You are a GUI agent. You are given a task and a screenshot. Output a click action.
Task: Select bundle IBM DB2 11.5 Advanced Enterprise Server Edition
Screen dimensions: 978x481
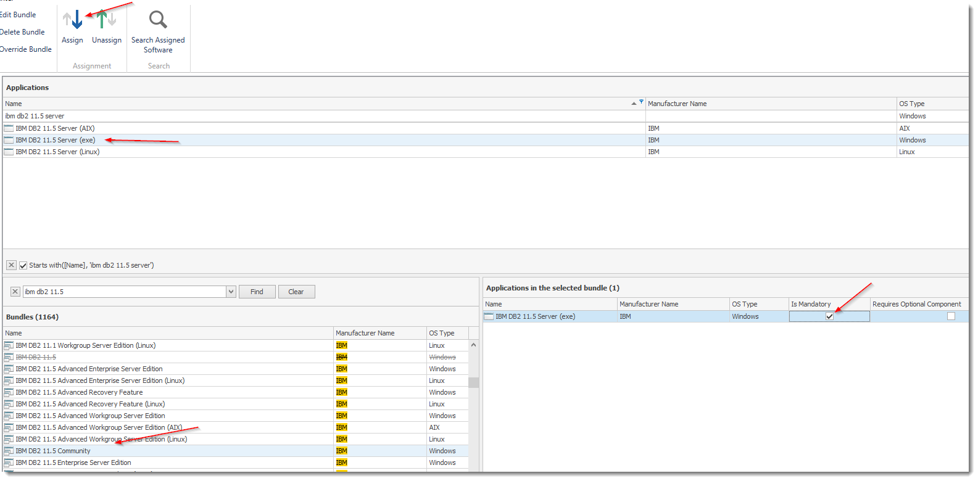point(236,369)
